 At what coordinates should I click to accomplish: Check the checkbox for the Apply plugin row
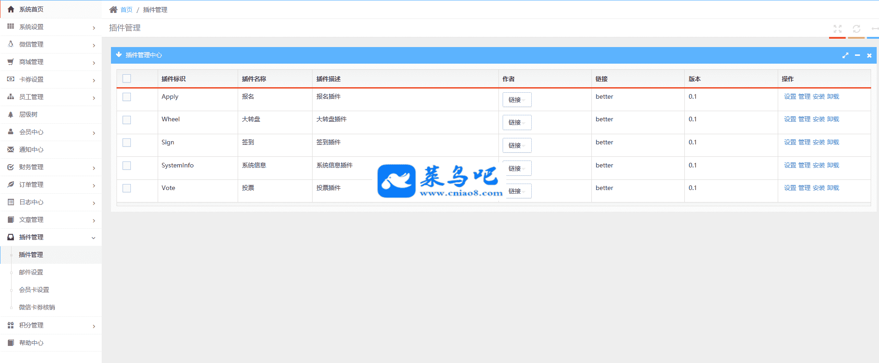(127, 97)
